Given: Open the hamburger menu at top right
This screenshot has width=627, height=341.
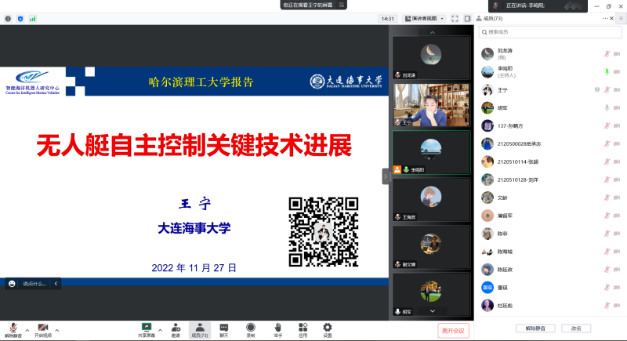Looking at the screenshot, I should pyautogui.click(x=621, y=17).
